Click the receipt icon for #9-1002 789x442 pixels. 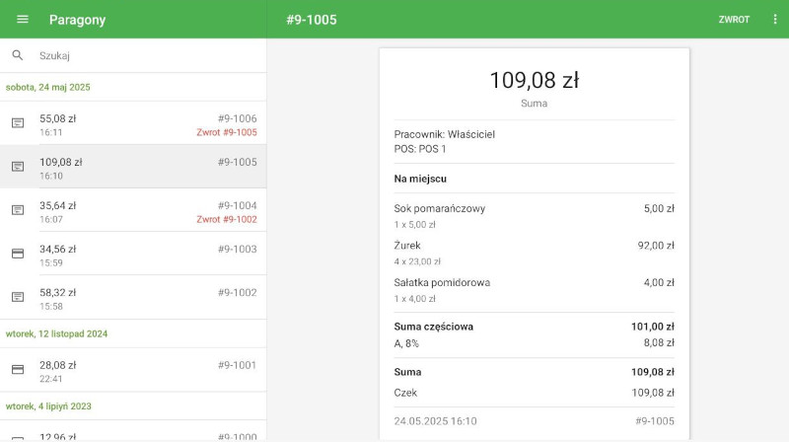coord(18,297)
